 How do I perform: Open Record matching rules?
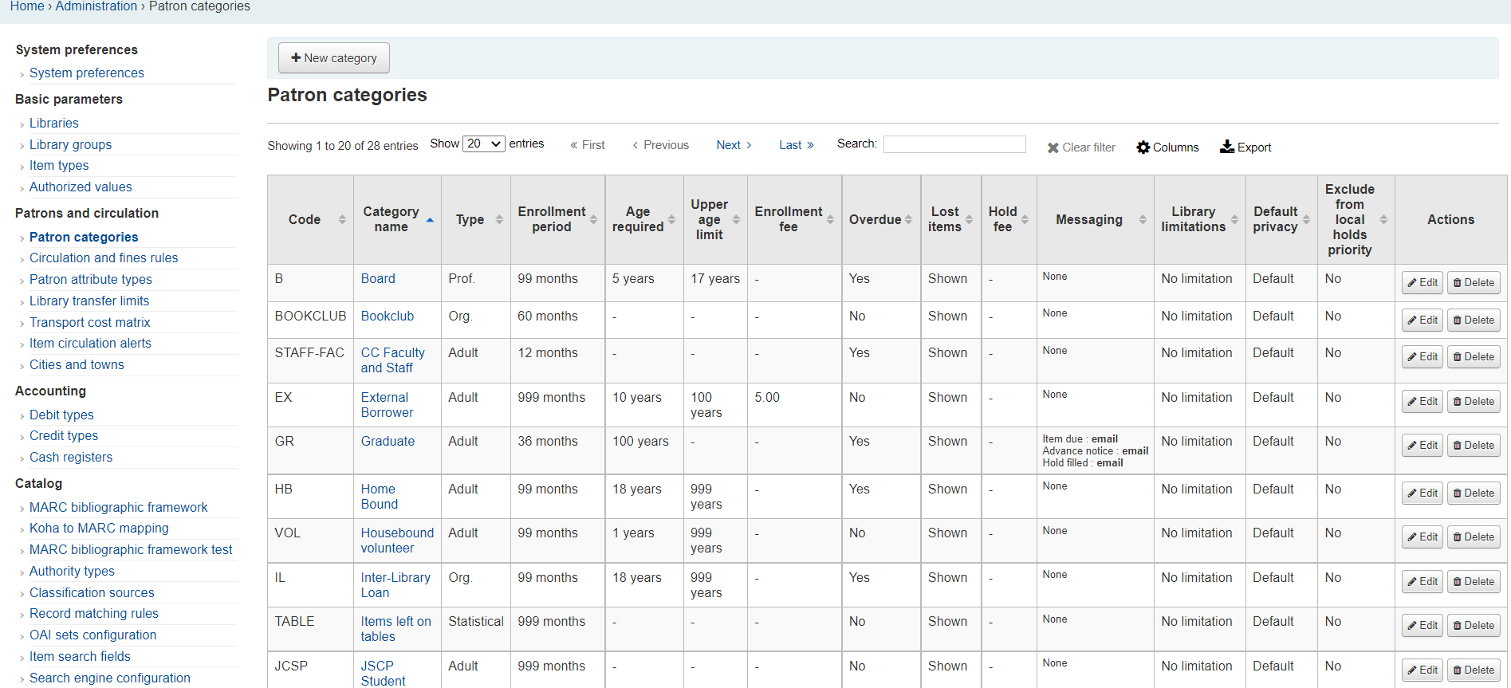[x=94, y=614]
